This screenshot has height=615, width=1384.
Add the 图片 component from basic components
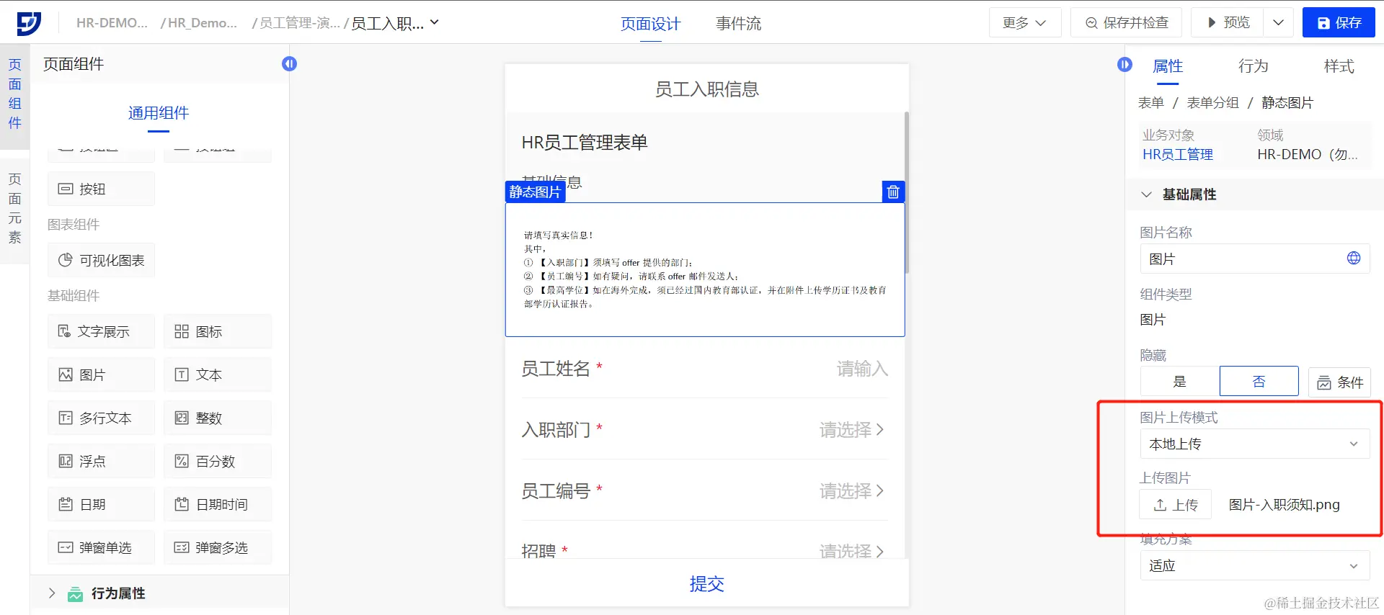point(101,374)
